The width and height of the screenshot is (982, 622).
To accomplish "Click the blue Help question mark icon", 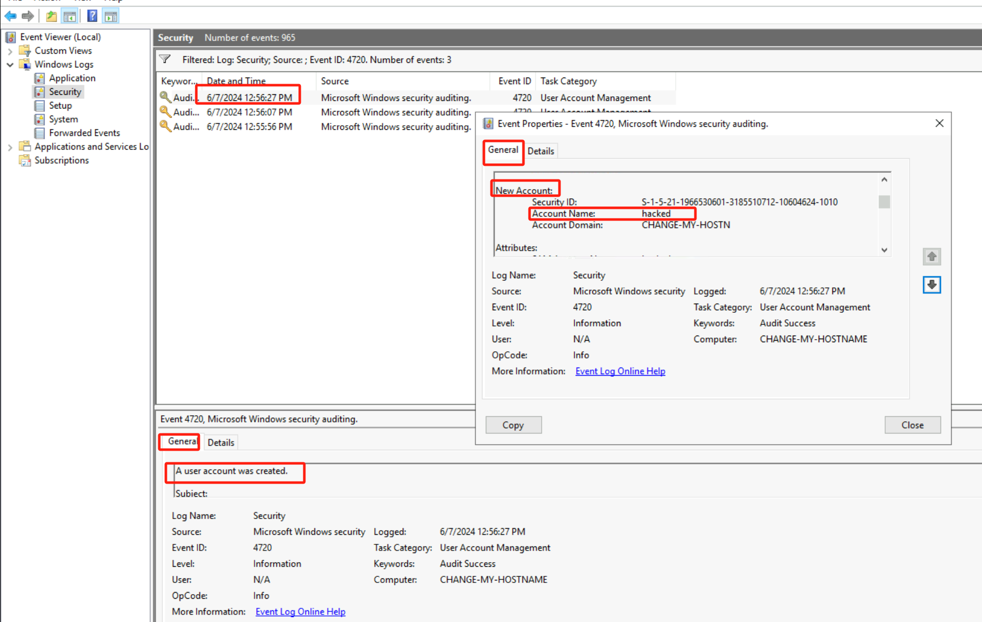I will tap(92, 16).
